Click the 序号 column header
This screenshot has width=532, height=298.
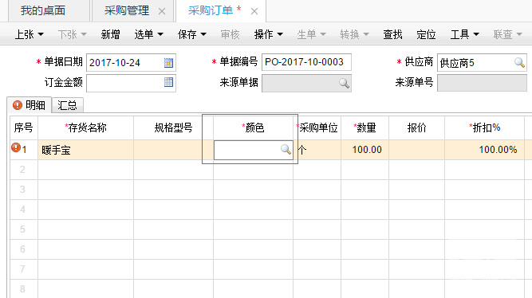point(23,127)
